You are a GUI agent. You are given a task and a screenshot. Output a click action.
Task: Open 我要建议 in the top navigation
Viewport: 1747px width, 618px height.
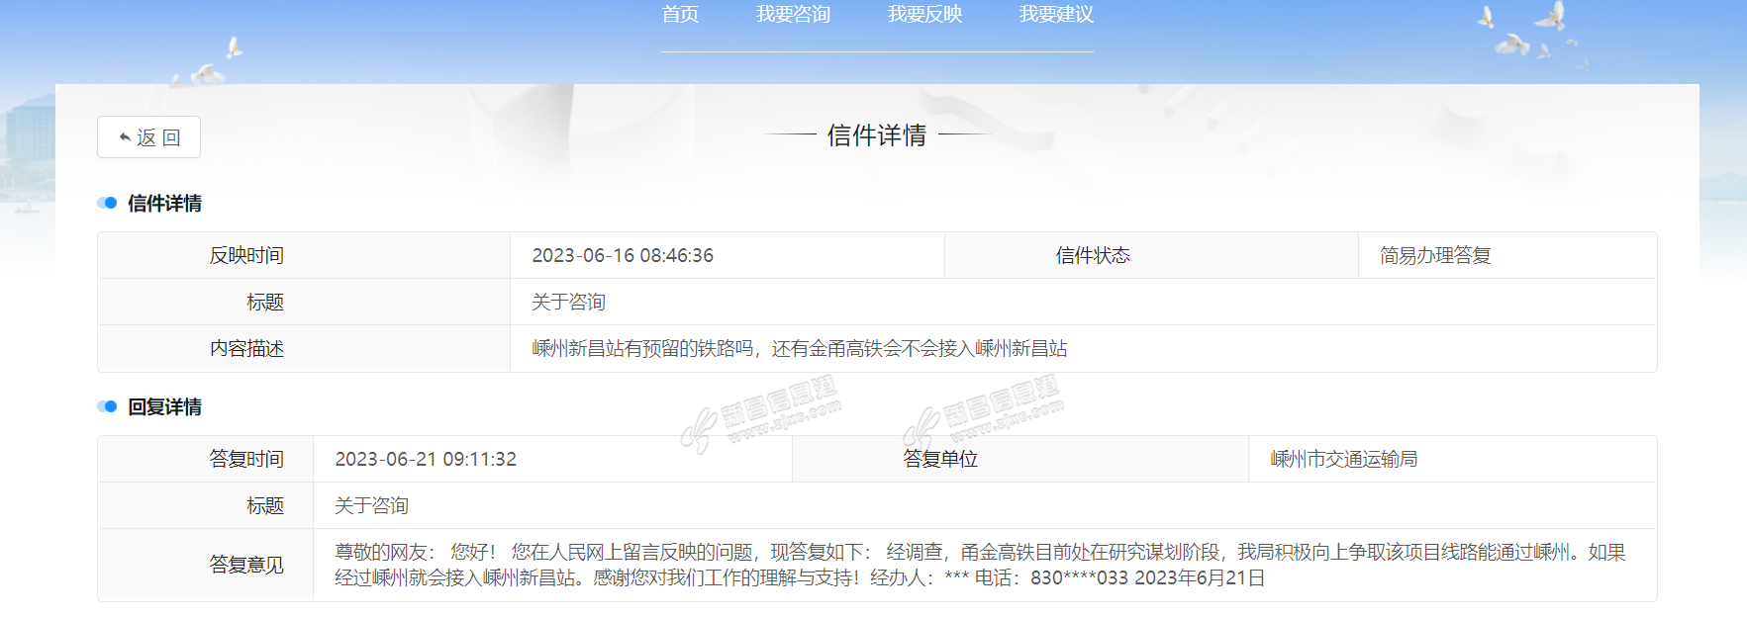1056,15
